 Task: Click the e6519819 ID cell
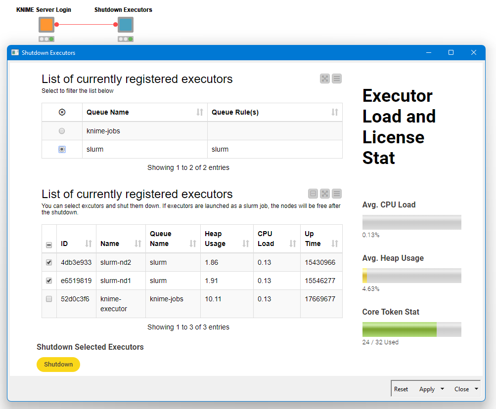[x=76, y=281]
